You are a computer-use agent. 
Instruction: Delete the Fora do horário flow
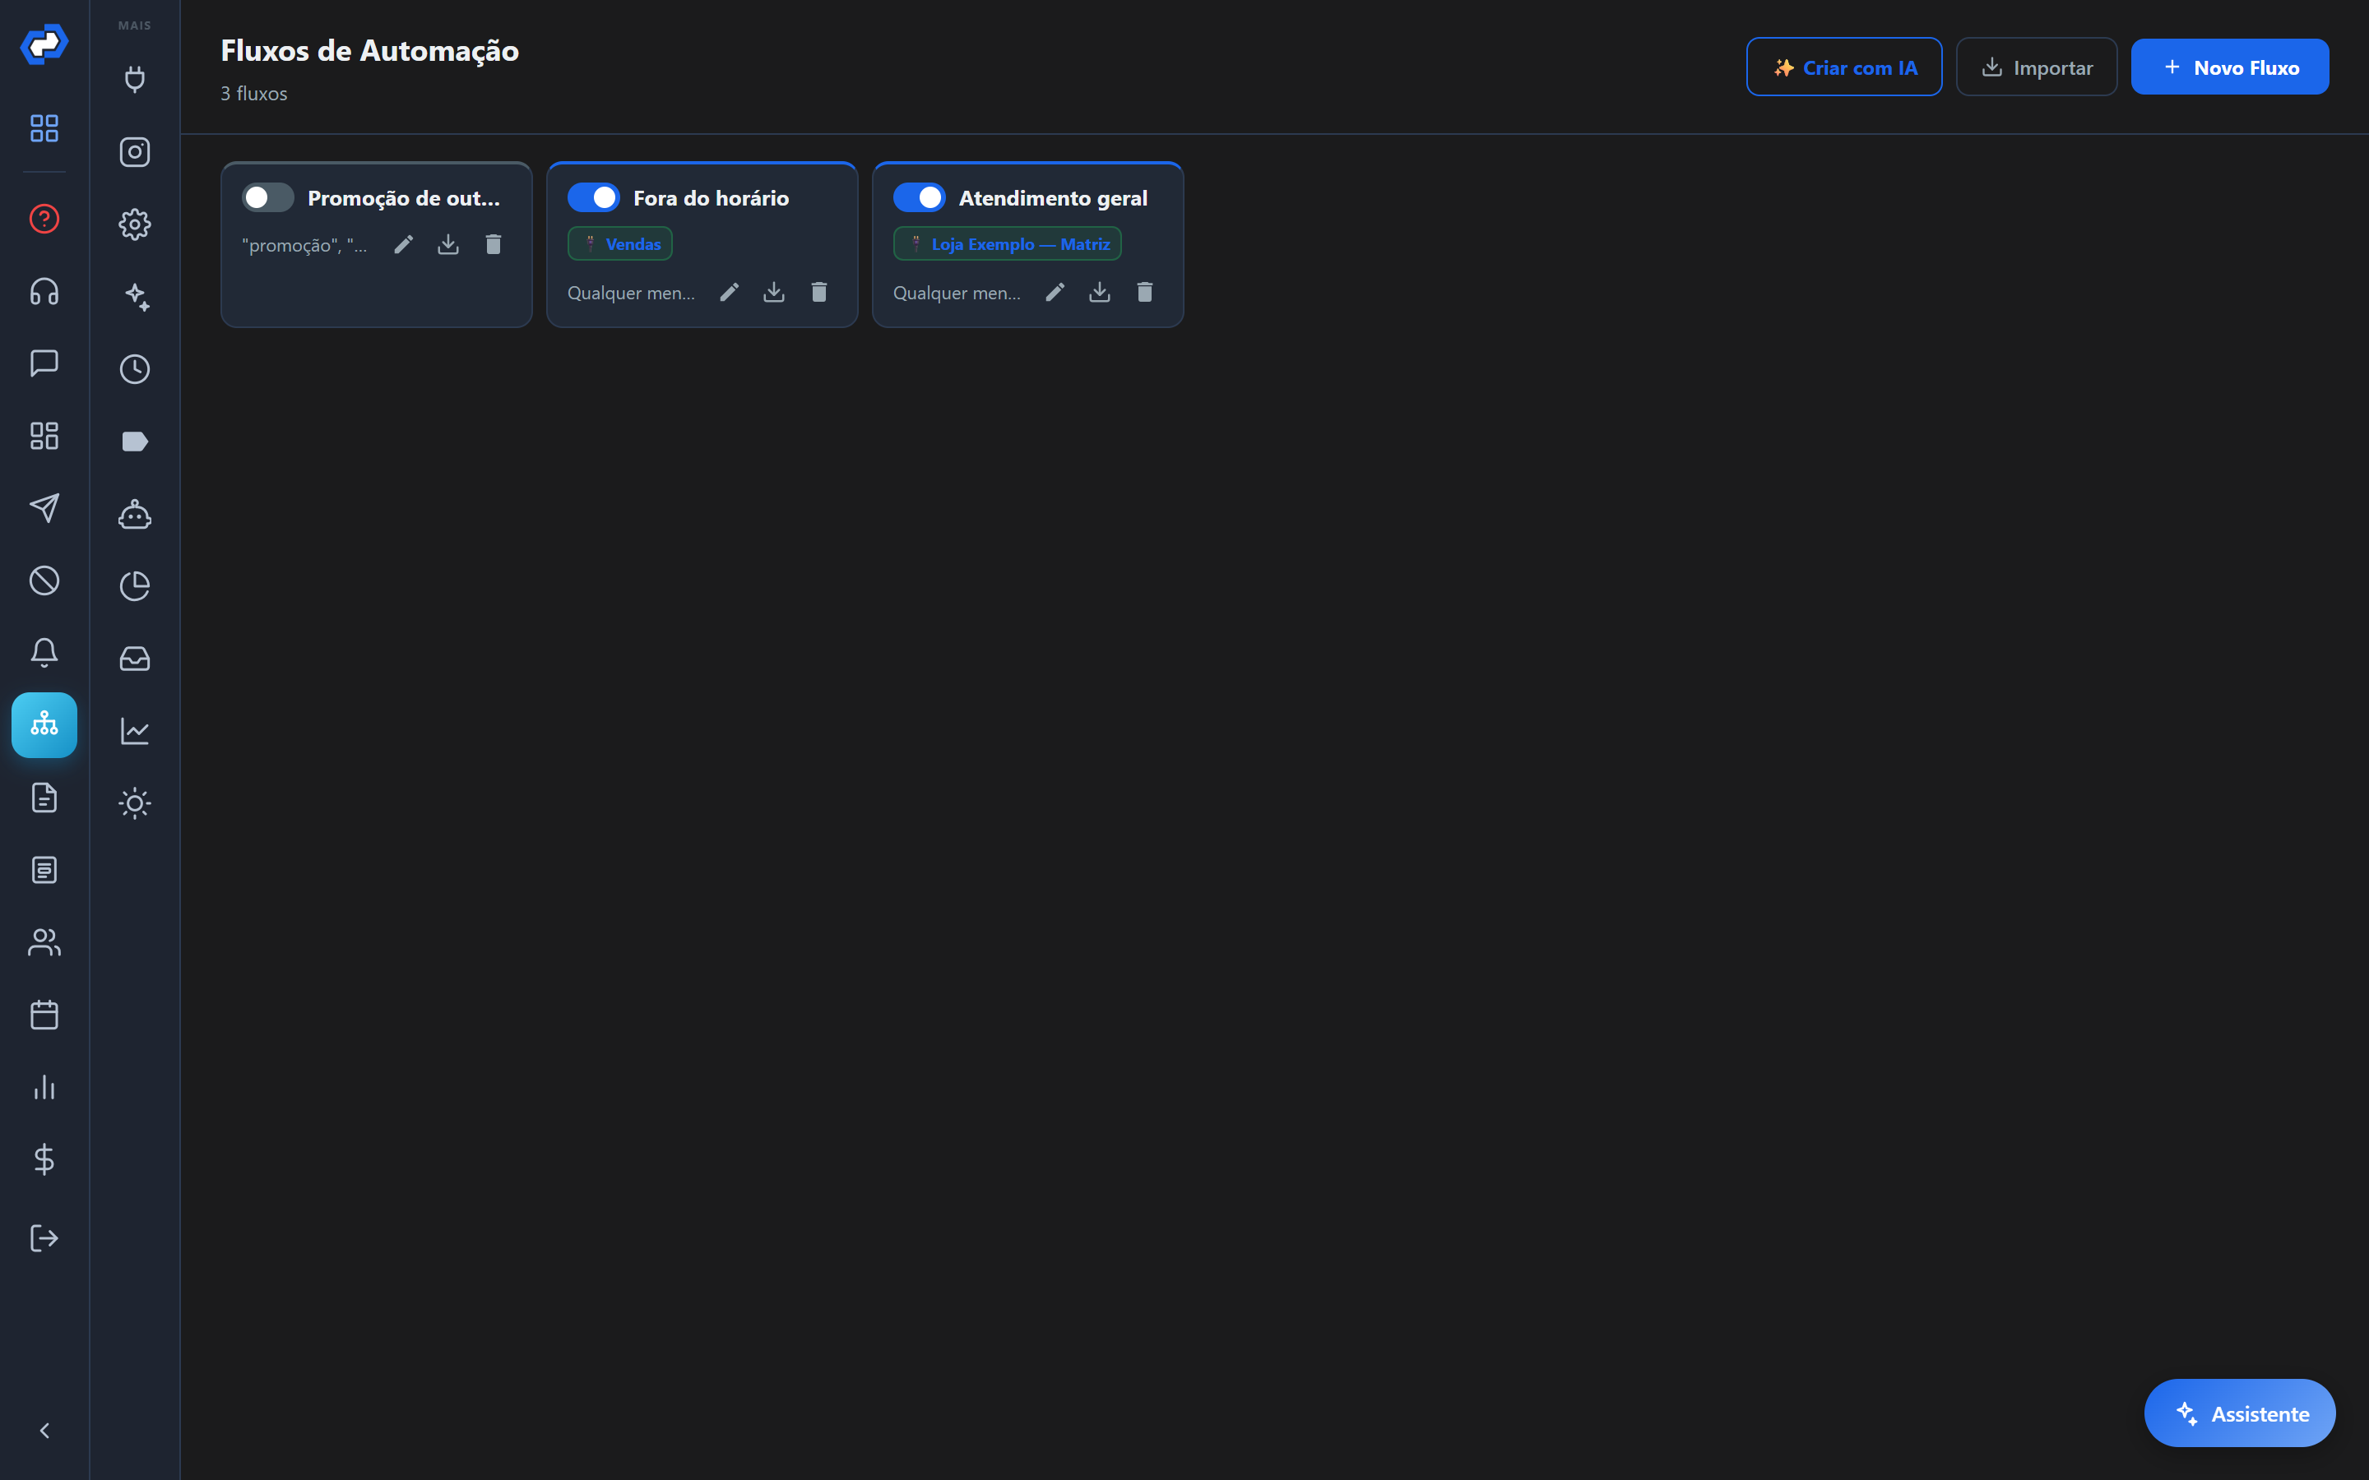tap(819, 293)
